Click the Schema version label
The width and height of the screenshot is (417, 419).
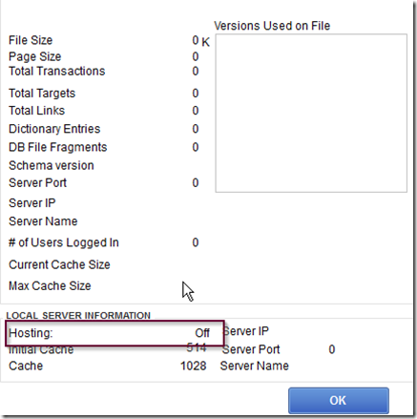52,165
